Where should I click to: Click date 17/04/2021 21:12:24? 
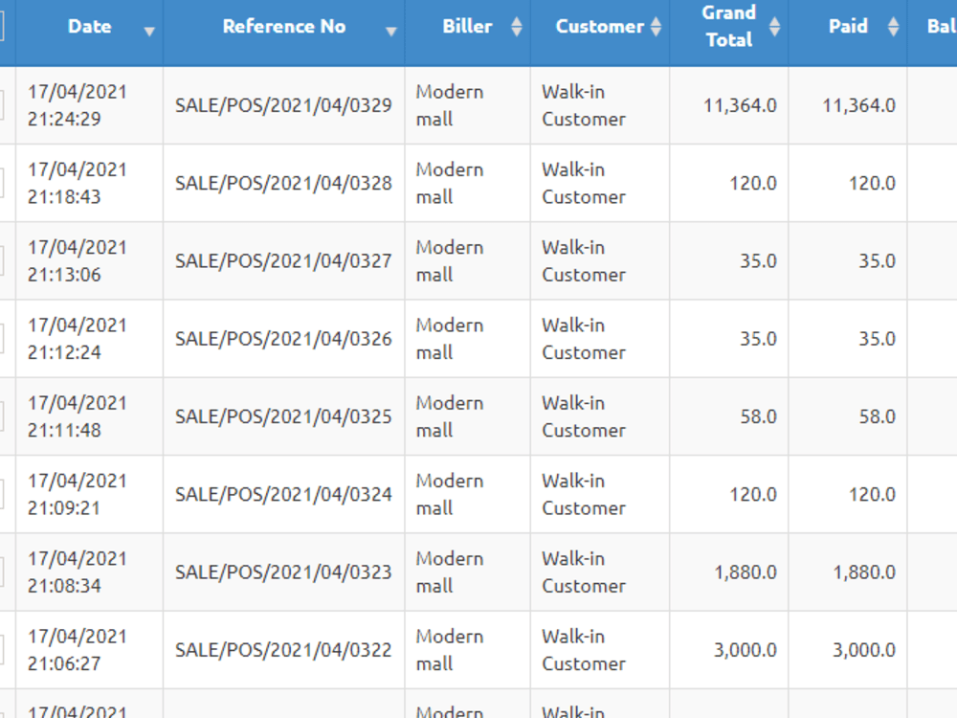[78, 339]
